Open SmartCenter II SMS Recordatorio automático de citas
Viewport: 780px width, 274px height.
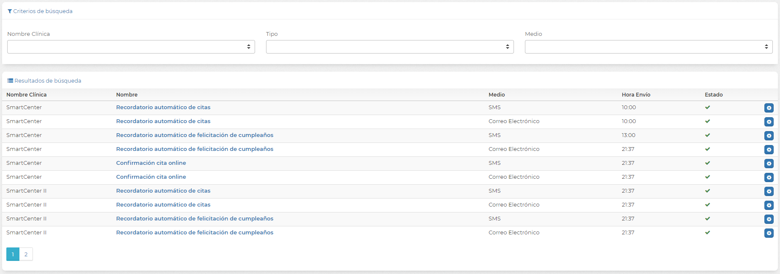point(163,191)
